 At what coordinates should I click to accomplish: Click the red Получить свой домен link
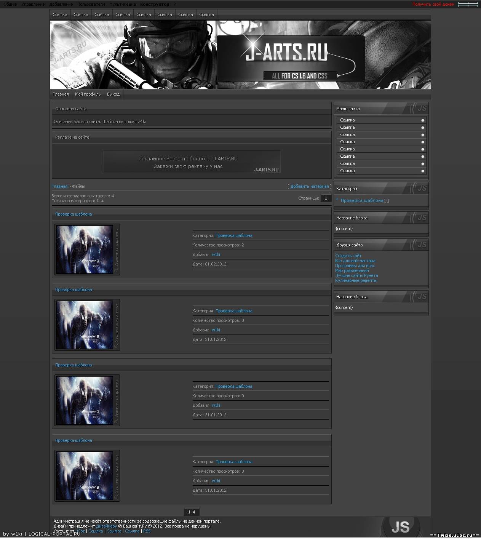[x=433, y=4]
